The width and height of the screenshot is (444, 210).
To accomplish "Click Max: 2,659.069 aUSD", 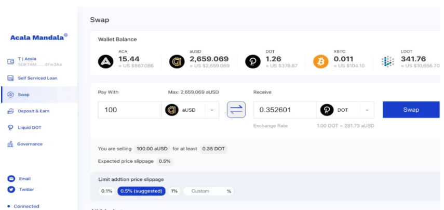I will pos(193,92).
